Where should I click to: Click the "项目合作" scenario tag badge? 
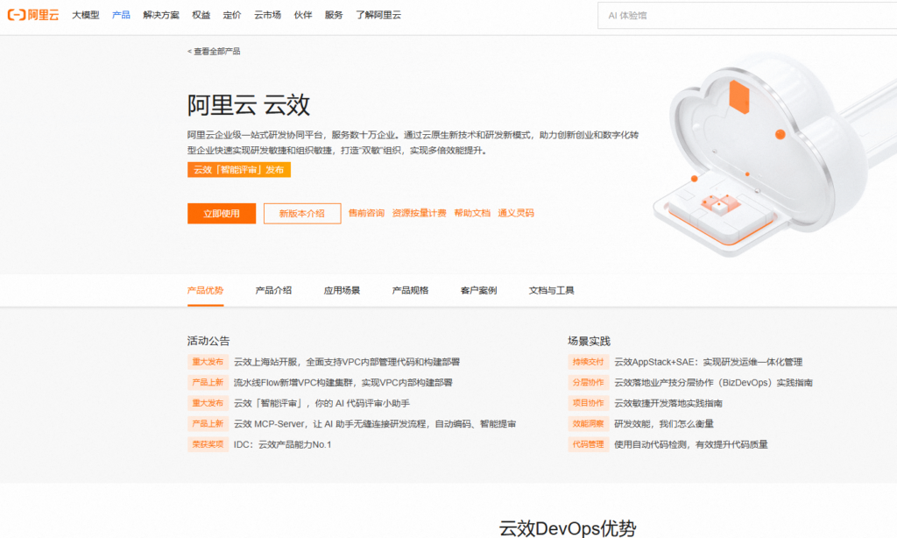[x=588, y=403]
